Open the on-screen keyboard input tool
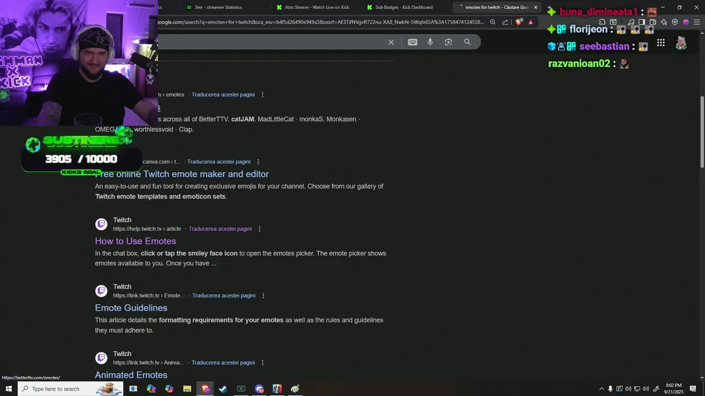 point(413,42)
